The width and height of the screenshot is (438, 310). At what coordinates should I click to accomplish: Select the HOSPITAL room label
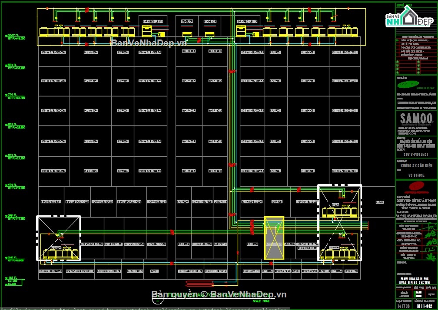[x=351, y=271]
